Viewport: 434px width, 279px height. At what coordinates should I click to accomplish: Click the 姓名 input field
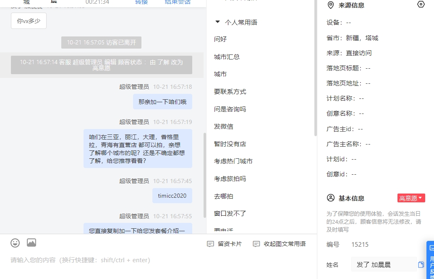coord(384,264)
